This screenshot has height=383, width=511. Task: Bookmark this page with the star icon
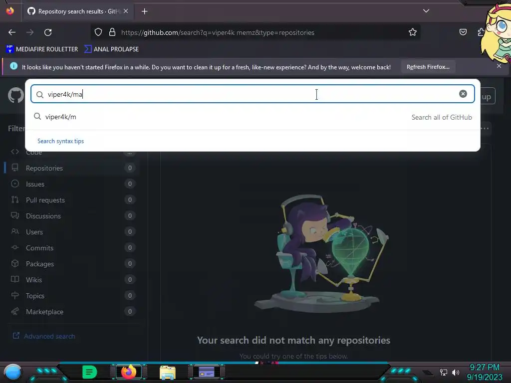tap(413, 32)
